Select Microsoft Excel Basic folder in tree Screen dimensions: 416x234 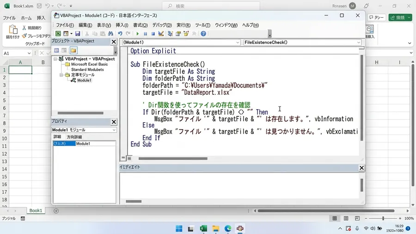pos(89,64)
